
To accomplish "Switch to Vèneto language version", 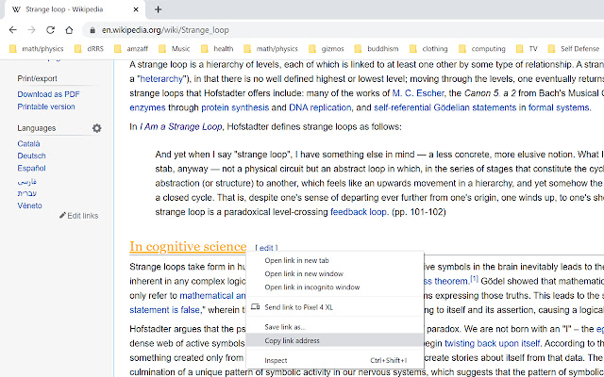I will [x=29, y=205].
